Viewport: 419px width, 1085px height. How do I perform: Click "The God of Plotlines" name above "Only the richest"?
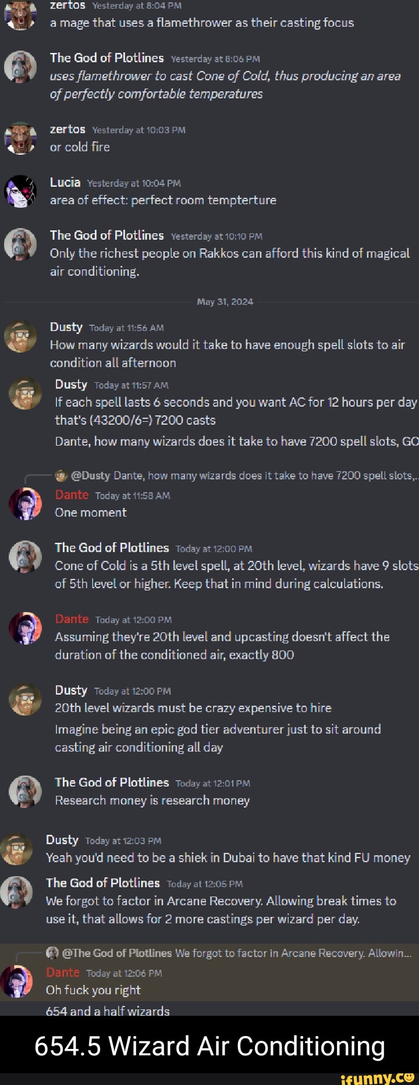point(106,235)
